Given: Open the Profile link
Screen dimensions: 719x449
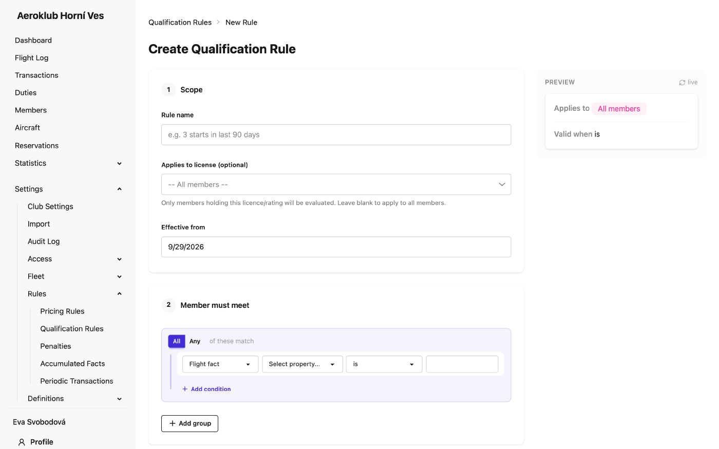Looking at the screenshot, I should pos(42,442).
